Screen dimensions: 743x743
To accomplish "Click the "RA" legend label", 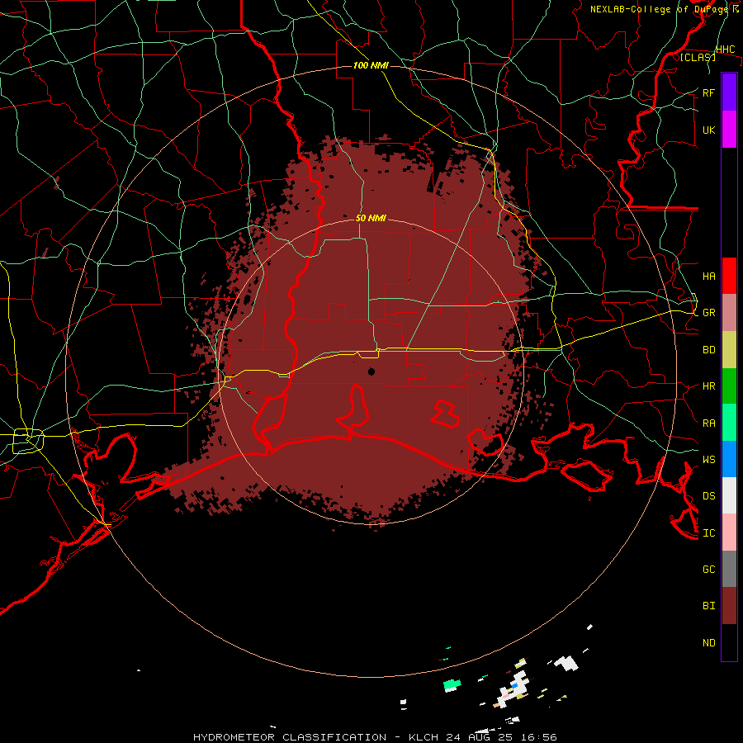I will click(708, 424).
